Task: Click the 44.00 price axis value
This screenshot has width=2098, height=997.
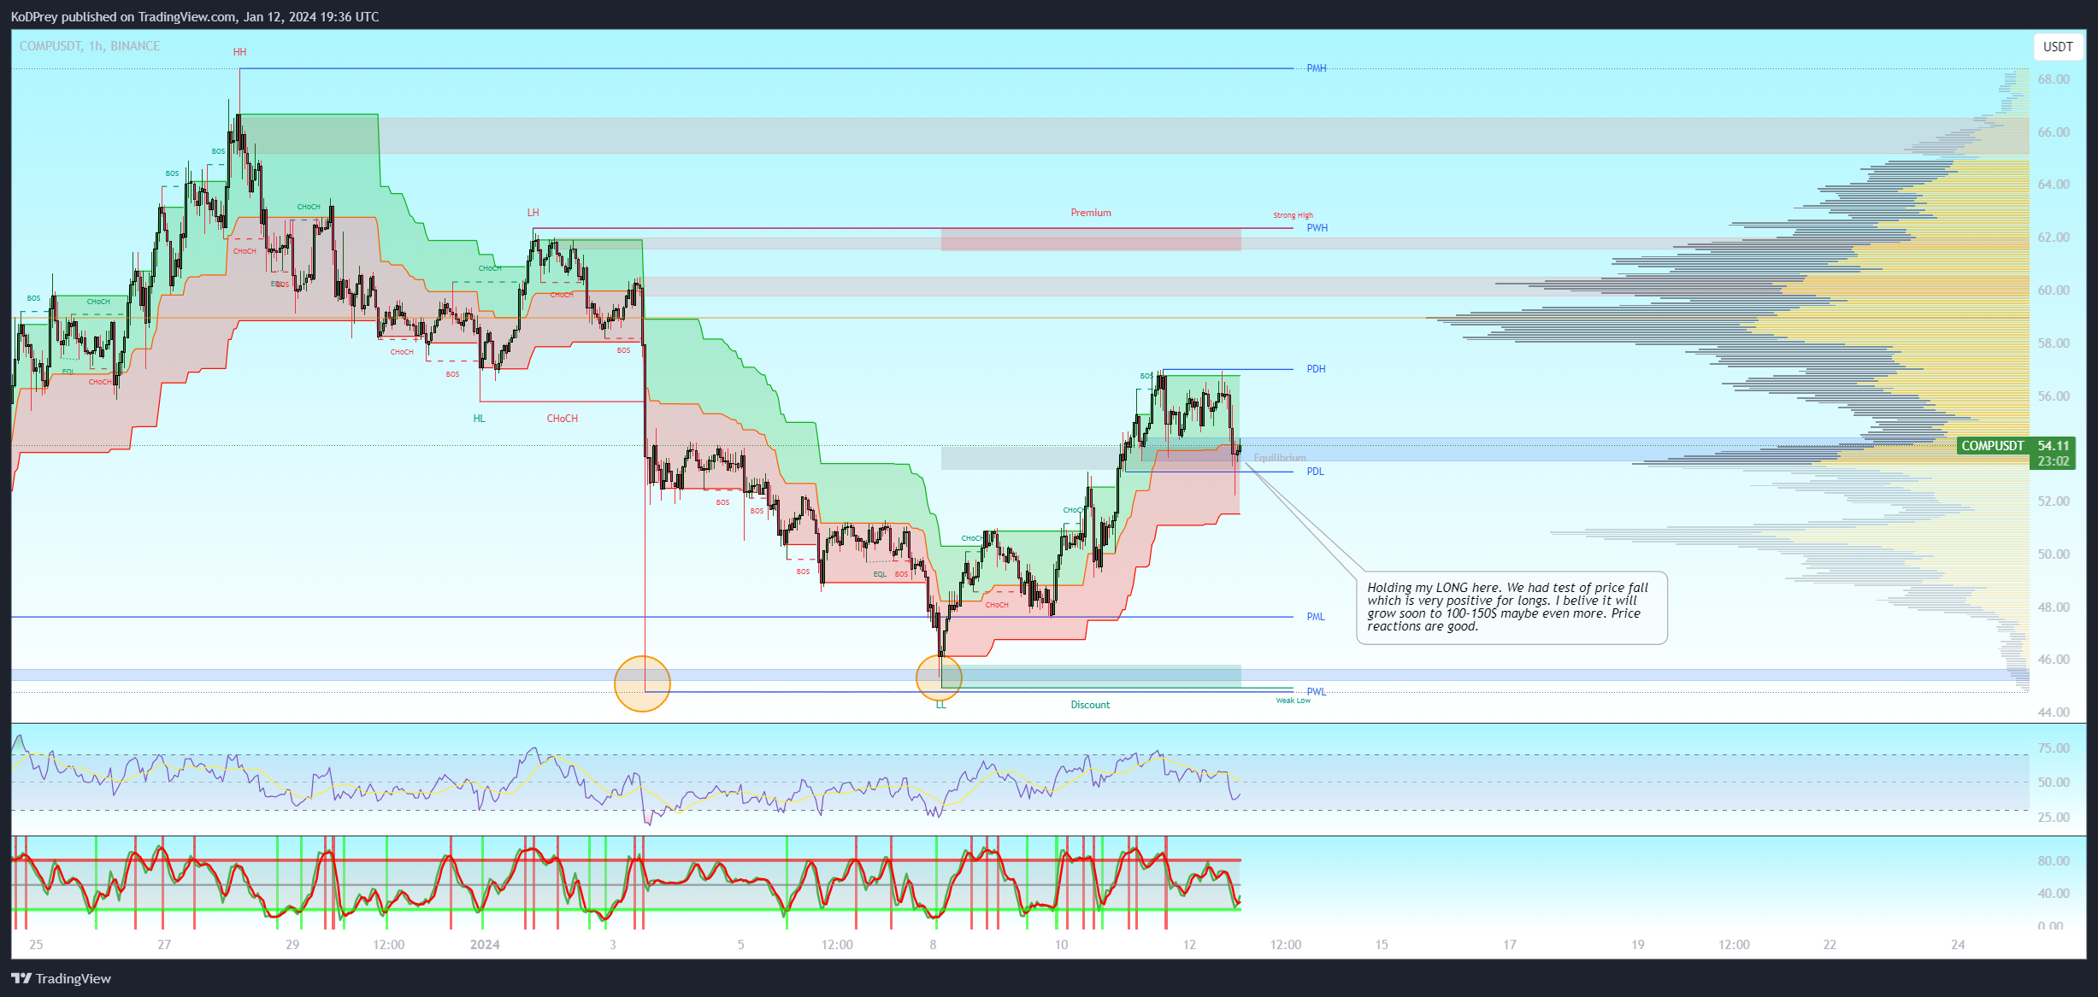Action: (x=2054, y=713)
